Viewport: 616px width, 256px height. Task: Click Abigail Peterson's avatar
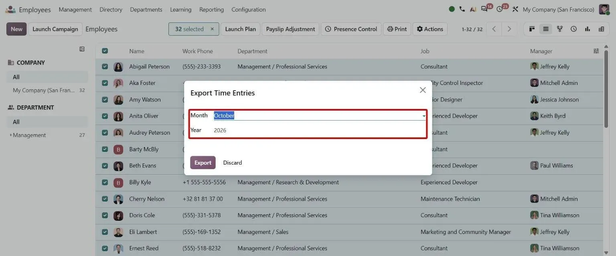pyautogui.click(x=118, y=67)
